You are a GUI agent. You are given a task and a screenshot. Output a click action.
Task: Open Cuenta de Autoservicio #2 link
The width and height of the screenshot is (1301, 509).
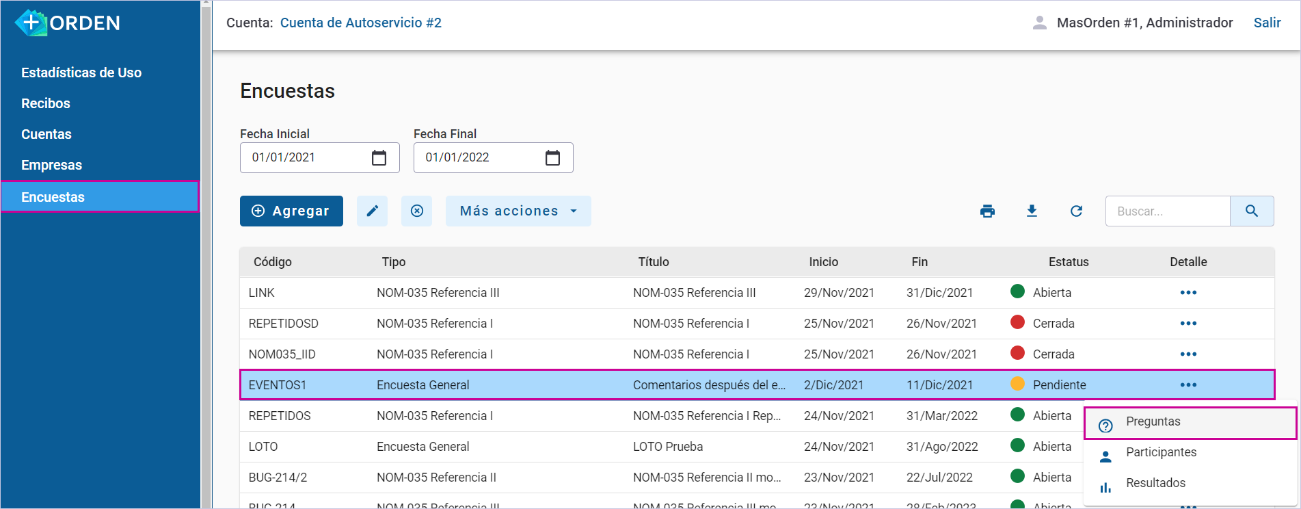point(360,23)
